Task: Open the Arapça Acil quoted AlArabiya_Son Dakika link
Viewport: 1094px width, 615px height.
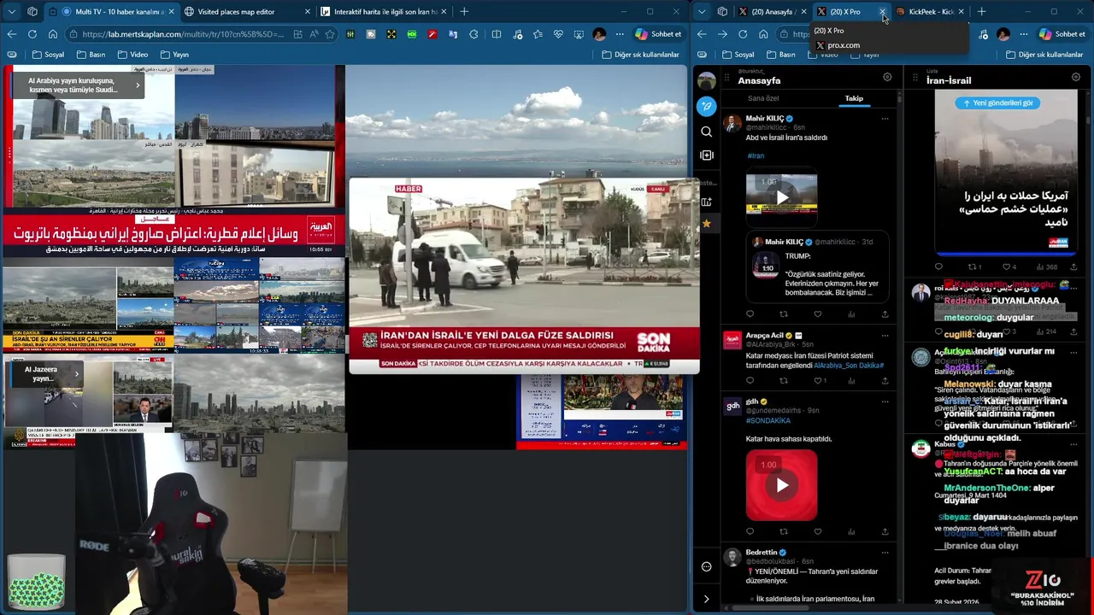Action: point(849,366)
